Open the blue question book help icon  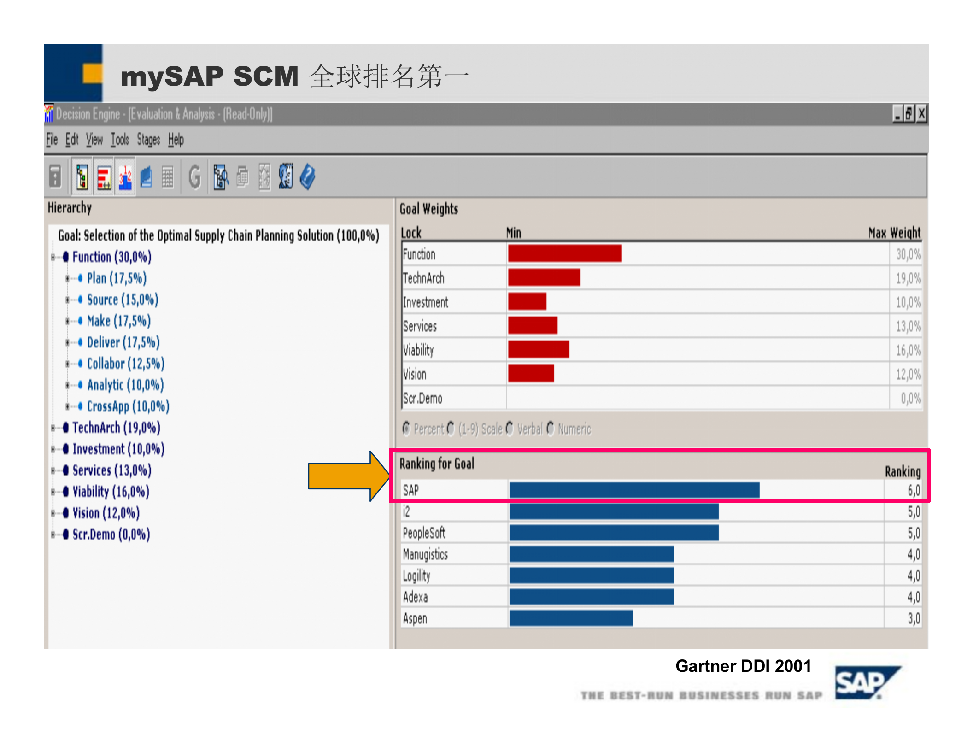click(308, 177)
